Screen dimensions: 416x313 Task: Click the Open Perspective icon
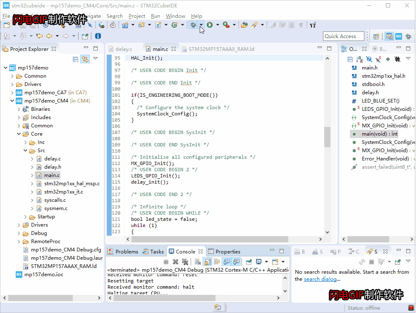tap(376, 36)
